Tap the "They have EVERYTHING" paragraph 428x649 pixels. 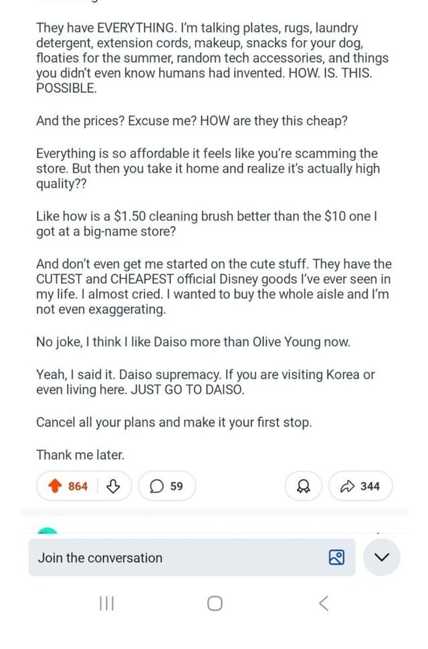pos(211,58)
